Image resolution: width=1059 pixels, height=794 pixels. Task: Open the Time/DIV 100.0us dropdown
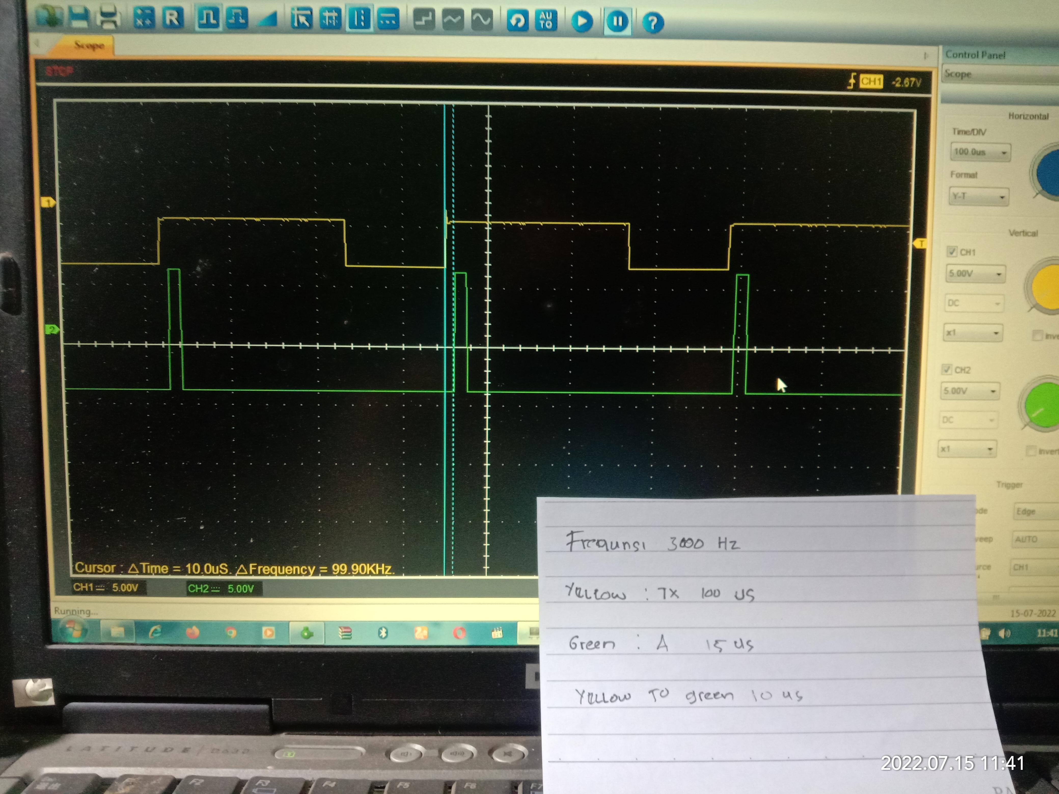click(x=980, y=152)
